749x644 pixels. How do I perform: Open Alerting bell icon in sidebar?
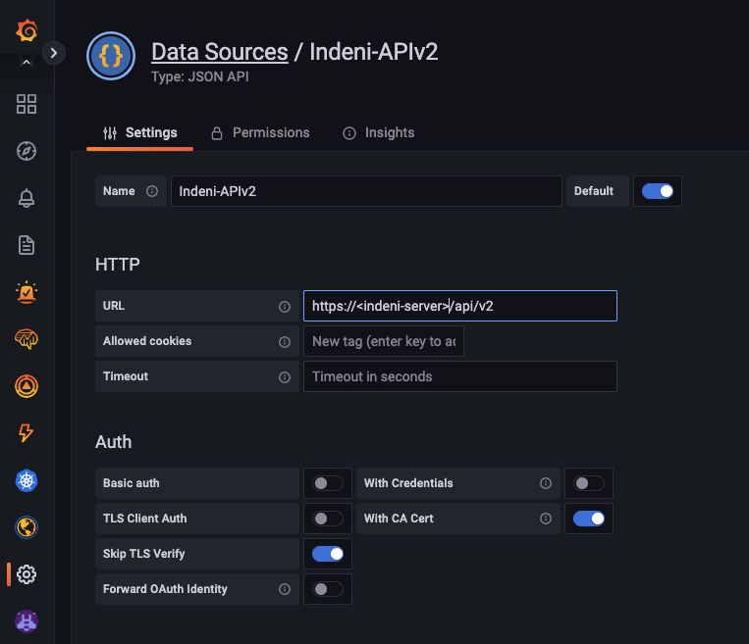27,198
